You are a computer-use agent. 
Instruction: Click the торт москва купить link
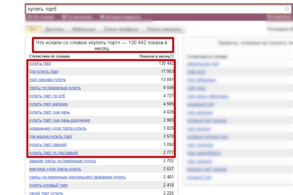click(48, 80)
